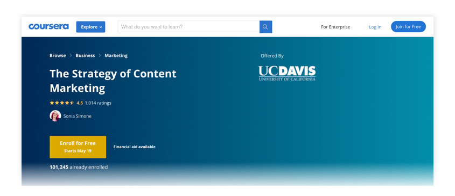Viewport: 455px width, 196px height.
Task: Click the Log In link
Action: (x=375, y=27)
